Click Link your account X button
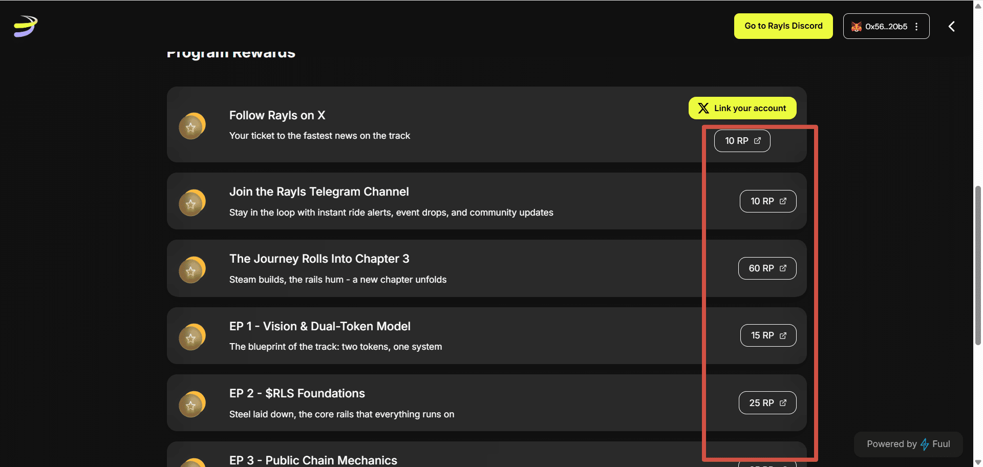Viewport: 983px width, 467px height. pyautogui.click(x=742, y=108)
